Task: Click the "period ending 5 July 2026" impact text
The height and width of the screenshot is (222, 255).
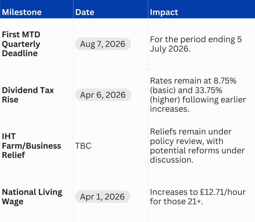Action: coord(196,44)
